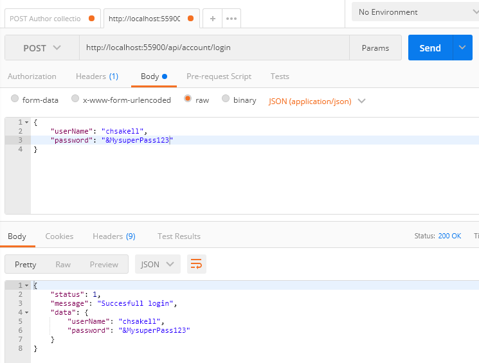Click the Params button

[x=375, y=48]
